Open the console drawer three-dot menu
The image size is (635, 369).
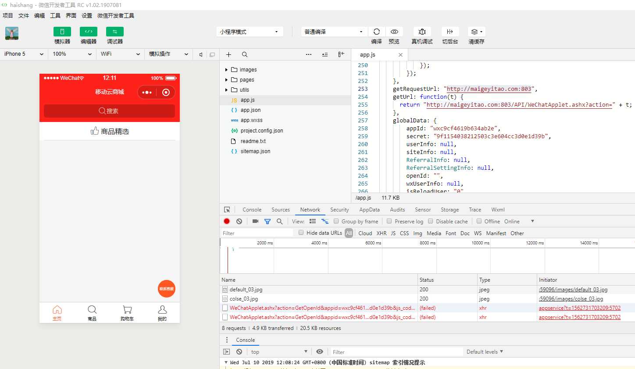coord(227,340)
